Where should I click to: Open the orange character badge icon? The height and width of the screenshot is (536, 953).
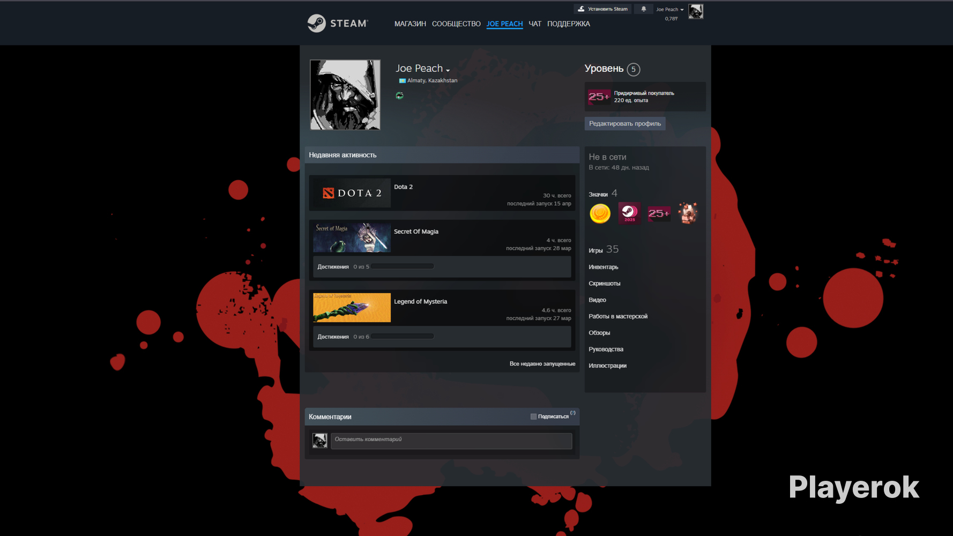688,213
